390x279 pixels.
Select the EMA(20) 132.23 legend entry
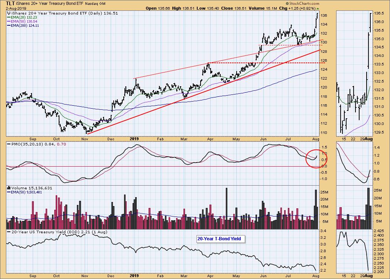[22, 17]
